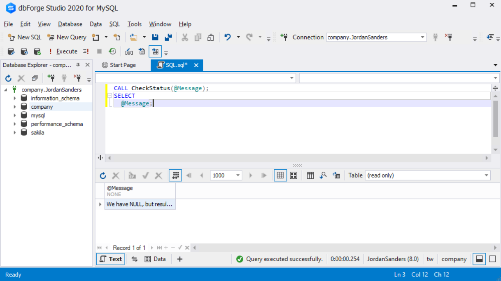501x281 pixels.
Task: Click the Paste clipboard icon
Action: click(211, 37)
